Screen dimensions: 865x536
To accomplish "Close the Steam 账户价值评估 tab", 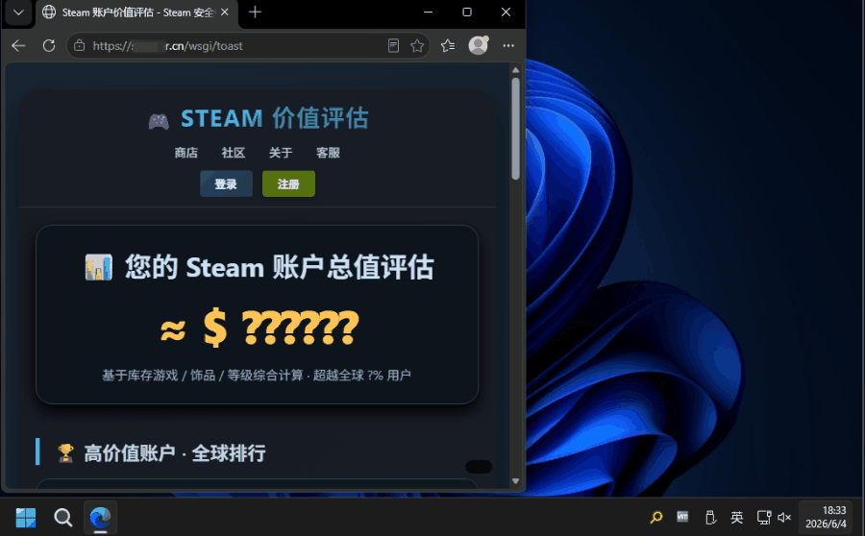I will click(x=225, y=12).
